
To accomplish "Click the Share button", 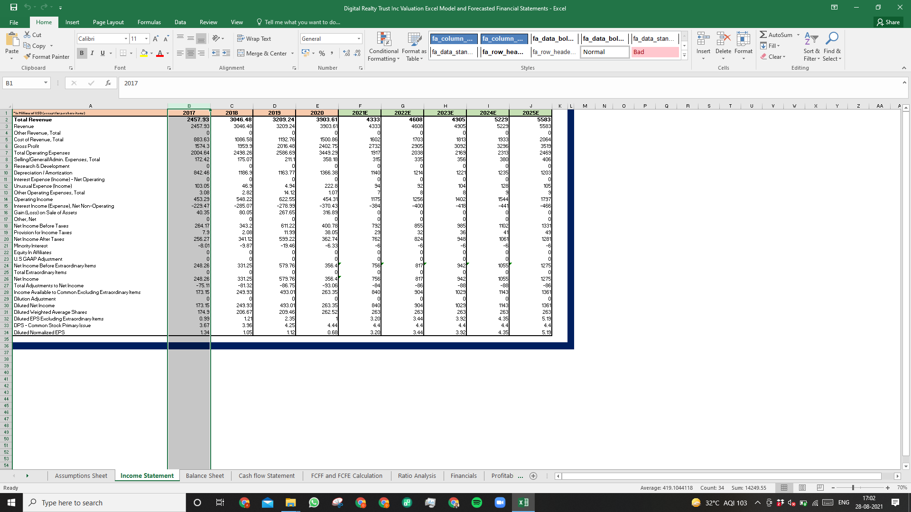I will coord(888,22).
